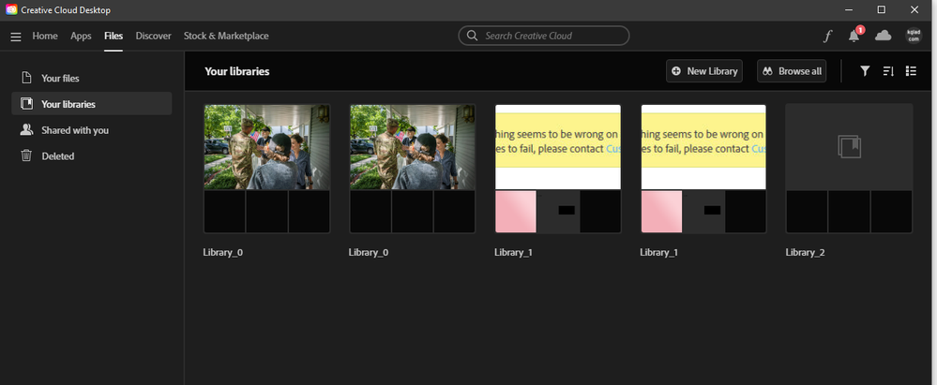Open Your files in sidebar

coord(91,78)
